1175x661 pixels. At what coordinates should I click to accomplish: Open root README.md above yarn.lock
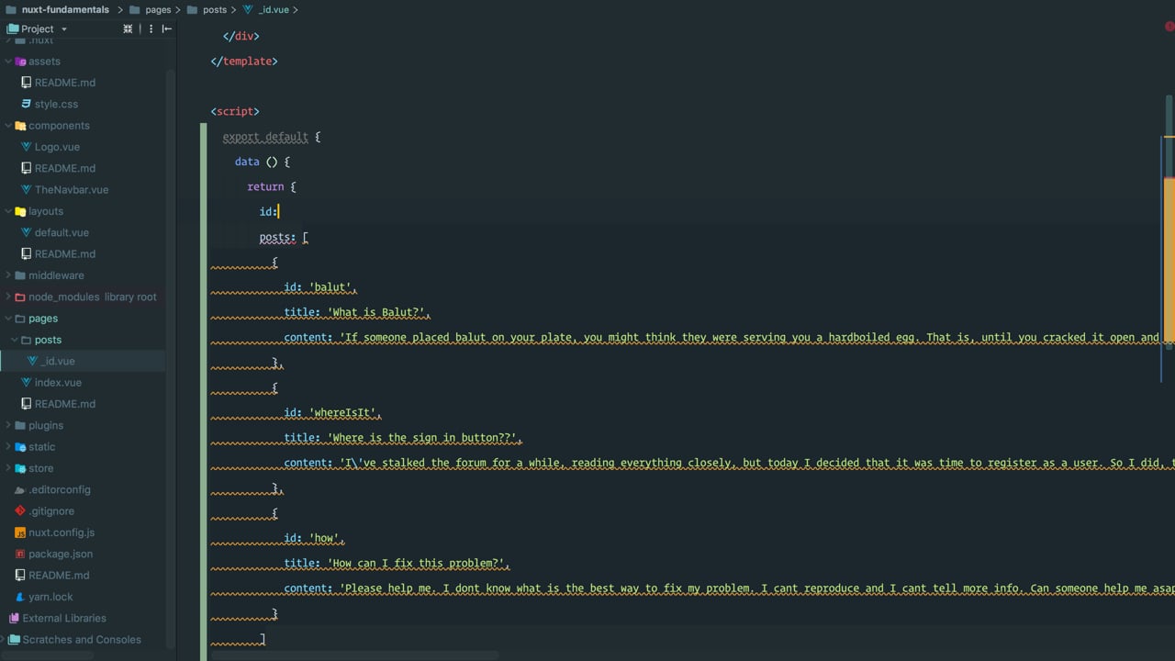tap(59, 576)
